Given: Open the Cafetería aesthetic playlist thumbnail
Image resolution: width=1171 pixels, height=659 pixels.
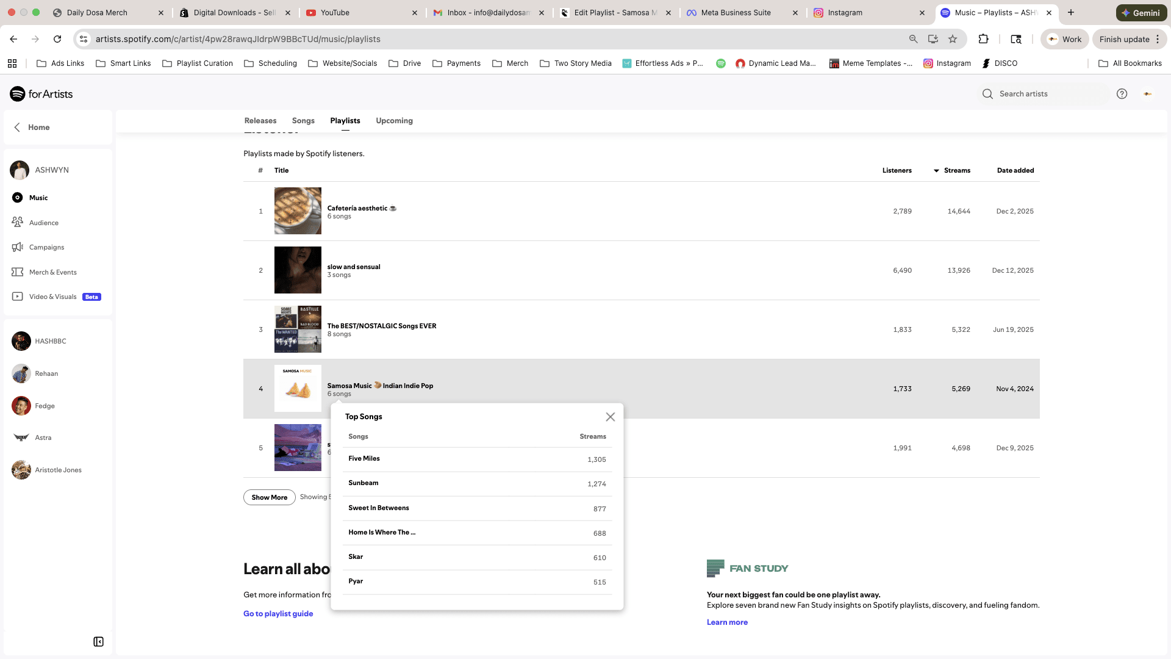Looking at the screenshot, I should (x=298, y=211).
